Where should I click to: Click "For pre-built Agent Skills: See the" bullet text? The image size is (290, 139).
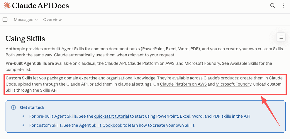(61, 116)
